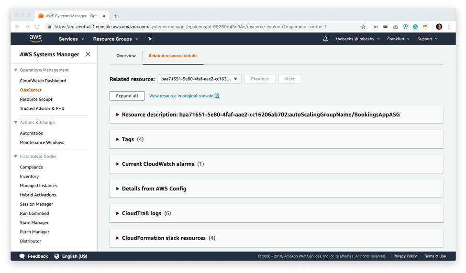Close the AWS Systems Manager sidebar

(x=88, y=54)
